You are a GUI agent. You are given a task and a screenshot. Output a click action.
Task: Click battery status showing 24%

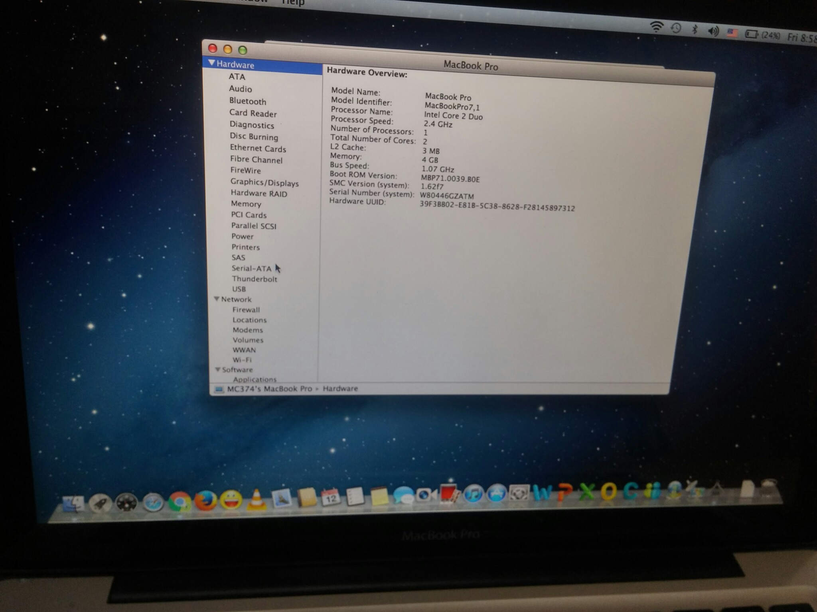(763, 35)
